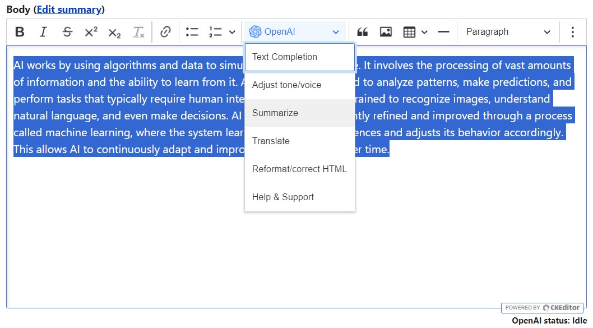The height and width of the screenshot is (328, 593).
Task: Insert an image
Action: tap(386, 32)
